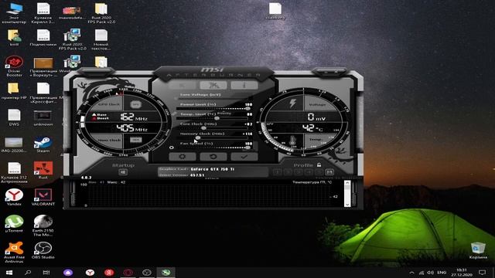Select the Rust desktop shortcut
The height and width of the screenshot is (278, 495).
pyautogui.click(x=43, y=171)
